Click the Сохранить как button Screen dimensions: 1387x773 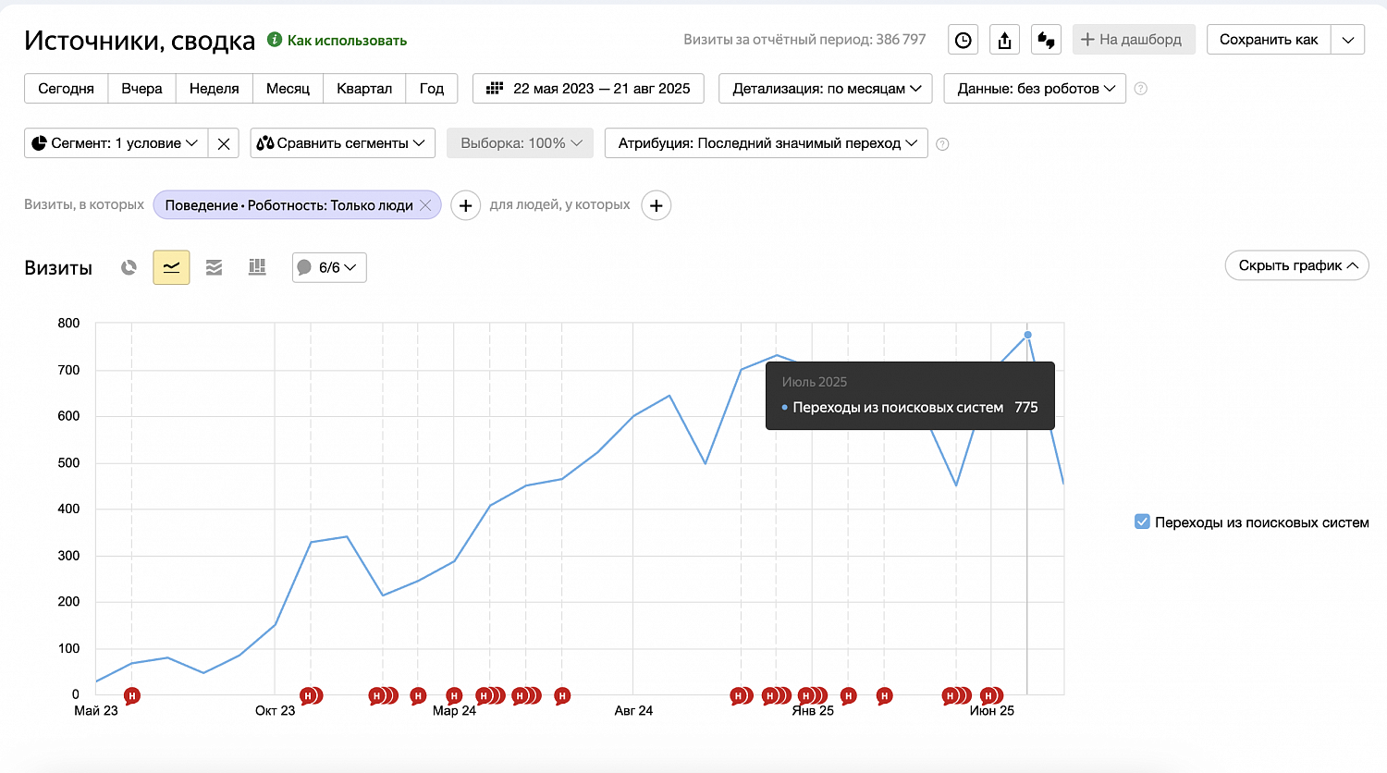[x=1269, y=40]
